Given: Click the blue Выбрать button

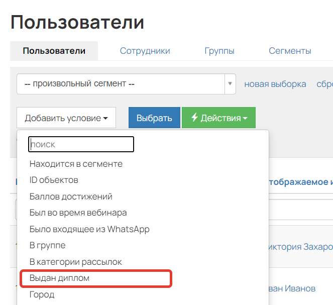Looking at the screenshot, I should 154,118.
